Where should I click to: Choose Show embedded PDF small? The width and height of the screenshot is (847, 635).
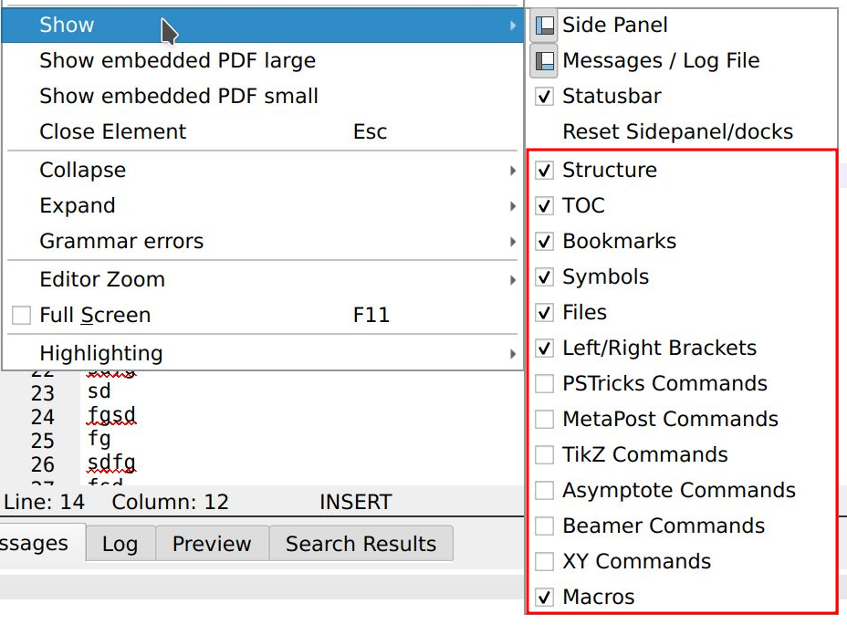point(179,97)
